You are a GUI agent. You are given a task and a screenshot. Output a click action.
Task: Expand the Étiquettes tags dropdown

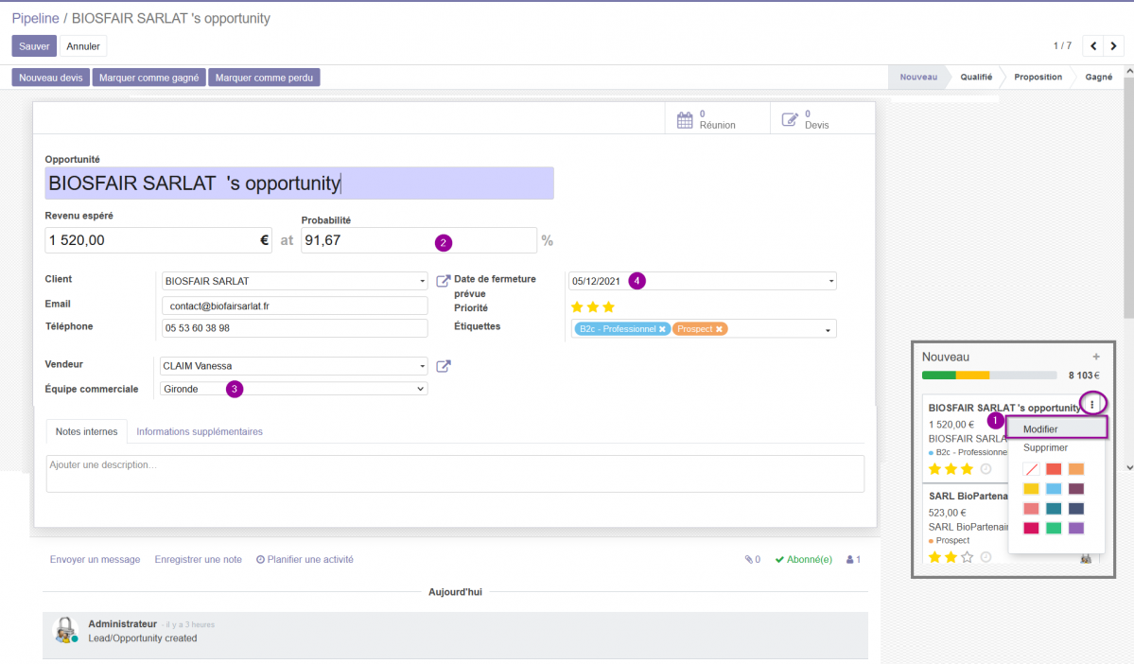coord(829,330)
